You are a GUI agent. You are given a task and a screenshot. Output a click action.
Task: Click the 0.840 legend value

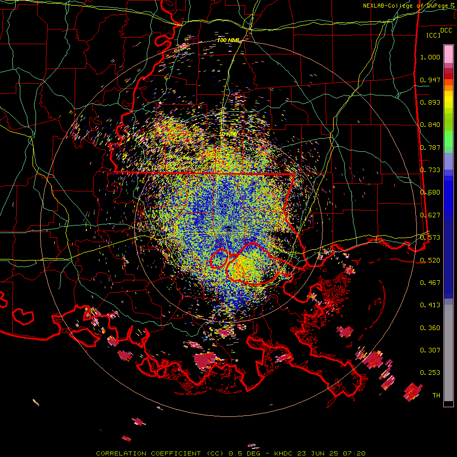pyautogui.click(x=430, y=125)
